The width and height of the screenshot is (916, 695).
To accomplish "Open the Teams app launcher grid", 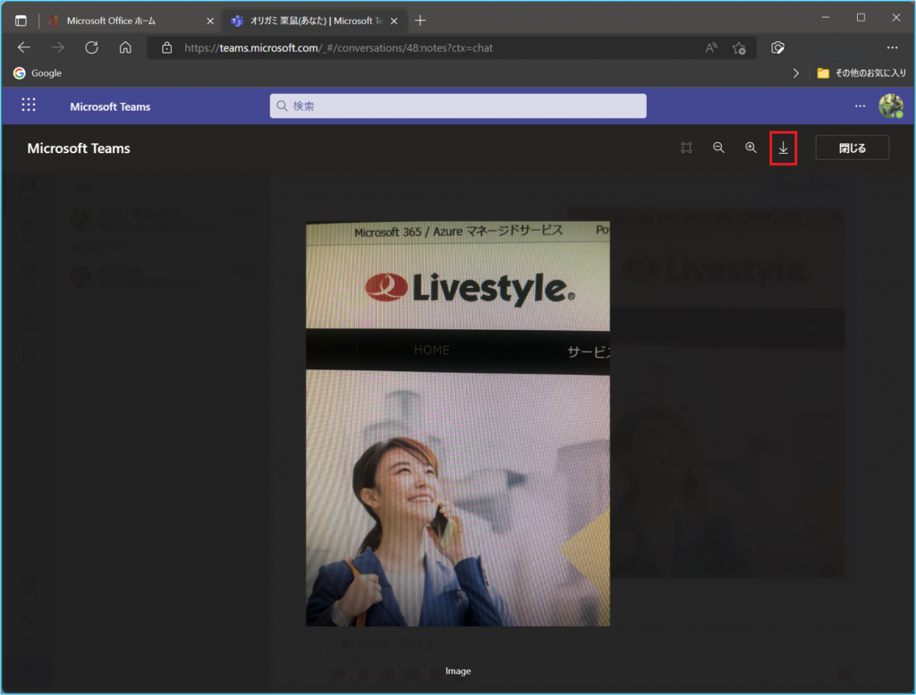I will click(x=29, y=106).
